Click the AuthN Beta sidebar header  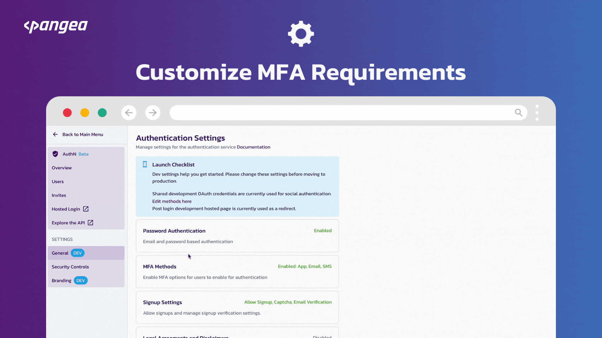coord(86,154)
